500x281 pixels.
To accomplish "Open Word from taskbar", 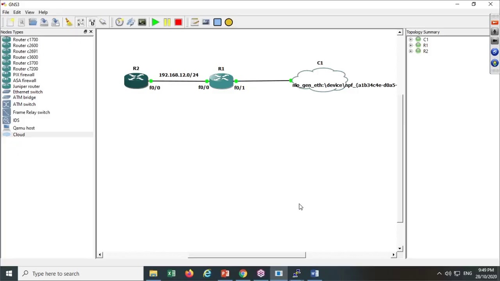I will coord(315,274).
